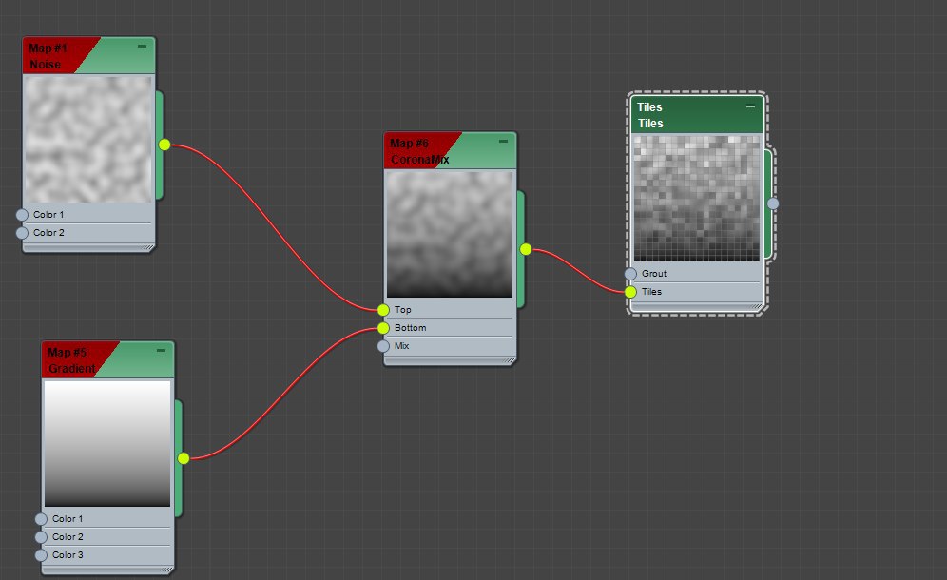Select the wire from CoronaMix to Tiles
This screenshot has width=947, height=580.
(x=579, y=270)
